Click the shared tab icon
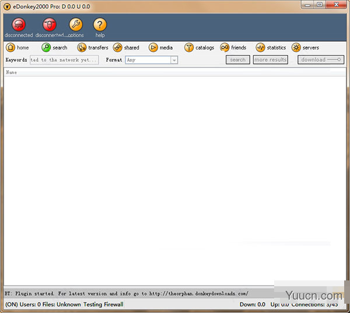 [x=117, y=48]
